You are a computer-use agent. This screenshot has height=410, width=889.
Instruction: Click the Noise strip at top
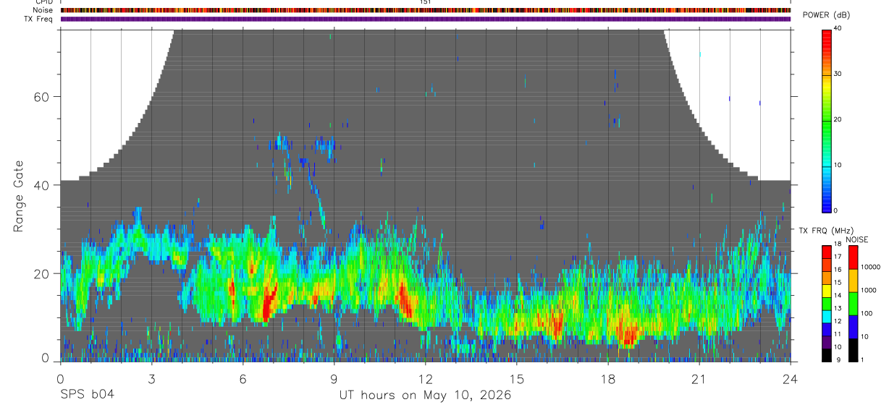click(426, 10)
